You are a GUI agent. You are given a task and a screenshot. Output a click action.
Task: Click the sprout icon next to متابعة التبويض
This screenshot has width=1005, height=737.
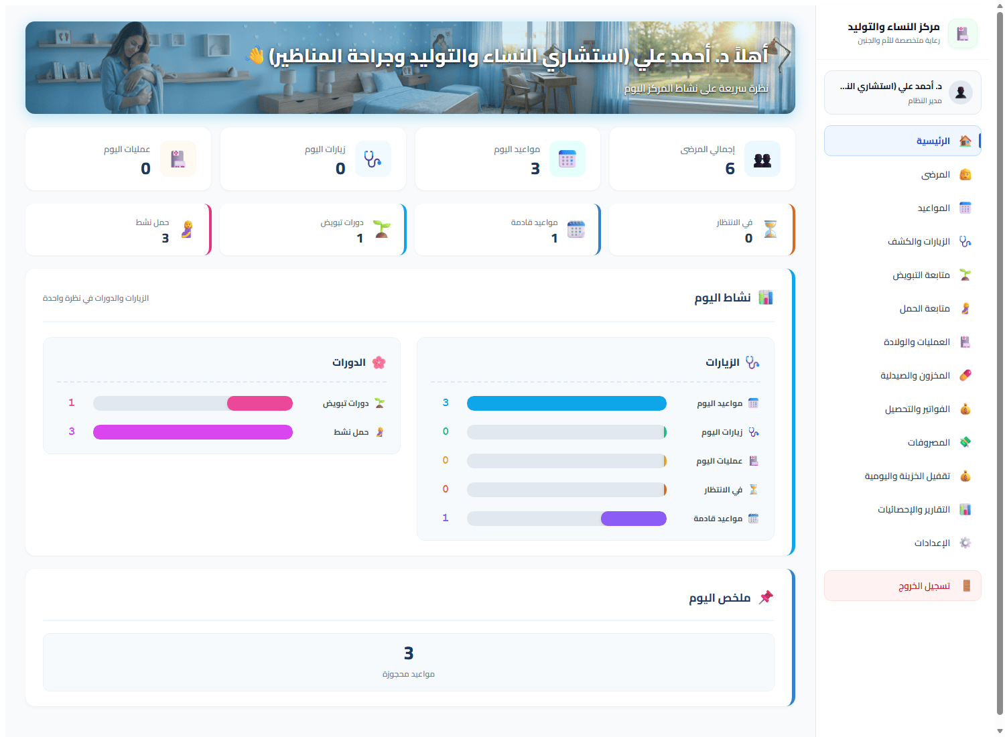tap(965, 275)
